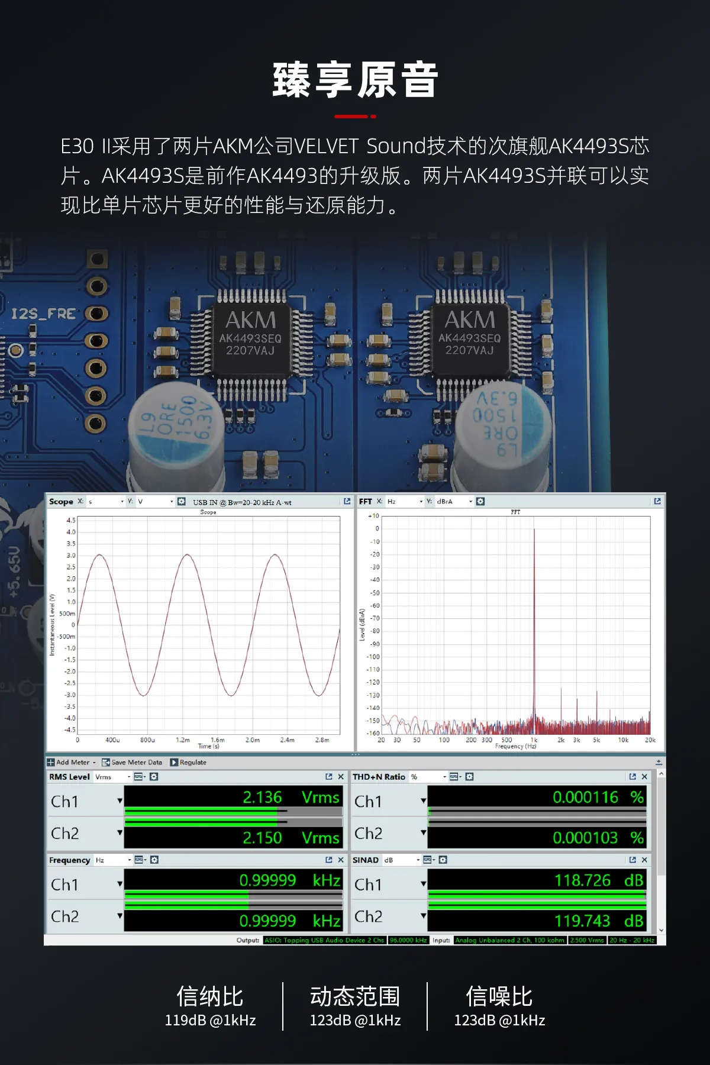The height and width of the screenshot is (1065, 710).
Task: Open FFT graph settings gear
Action: click(x=480, y=501)
